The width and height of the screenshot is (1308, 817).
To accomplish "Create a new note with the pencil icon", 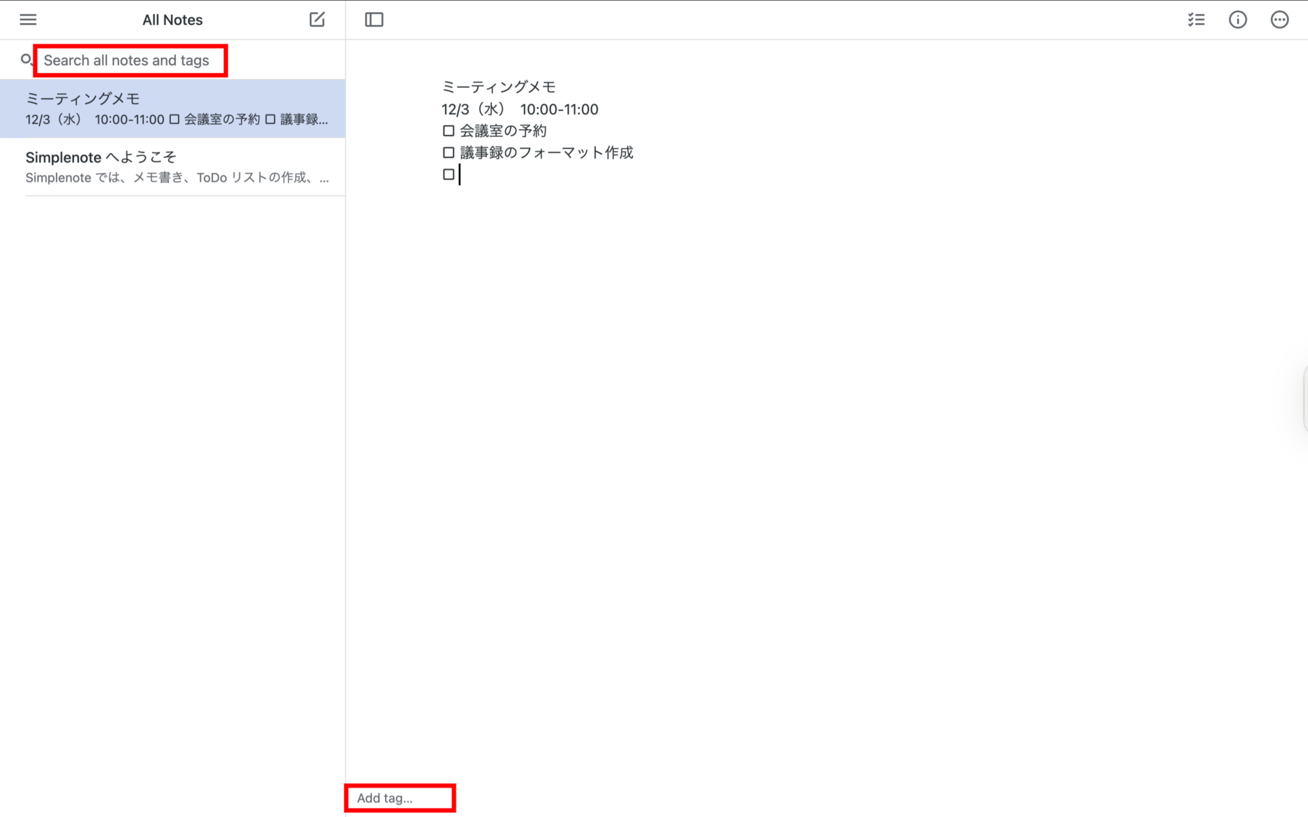I will (x=316, y=19).
